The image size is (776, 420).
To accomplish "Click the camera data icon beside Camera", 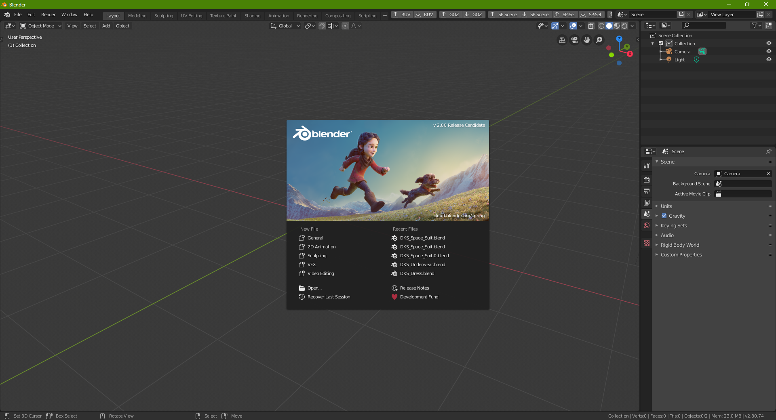I will tap(702, 51).
